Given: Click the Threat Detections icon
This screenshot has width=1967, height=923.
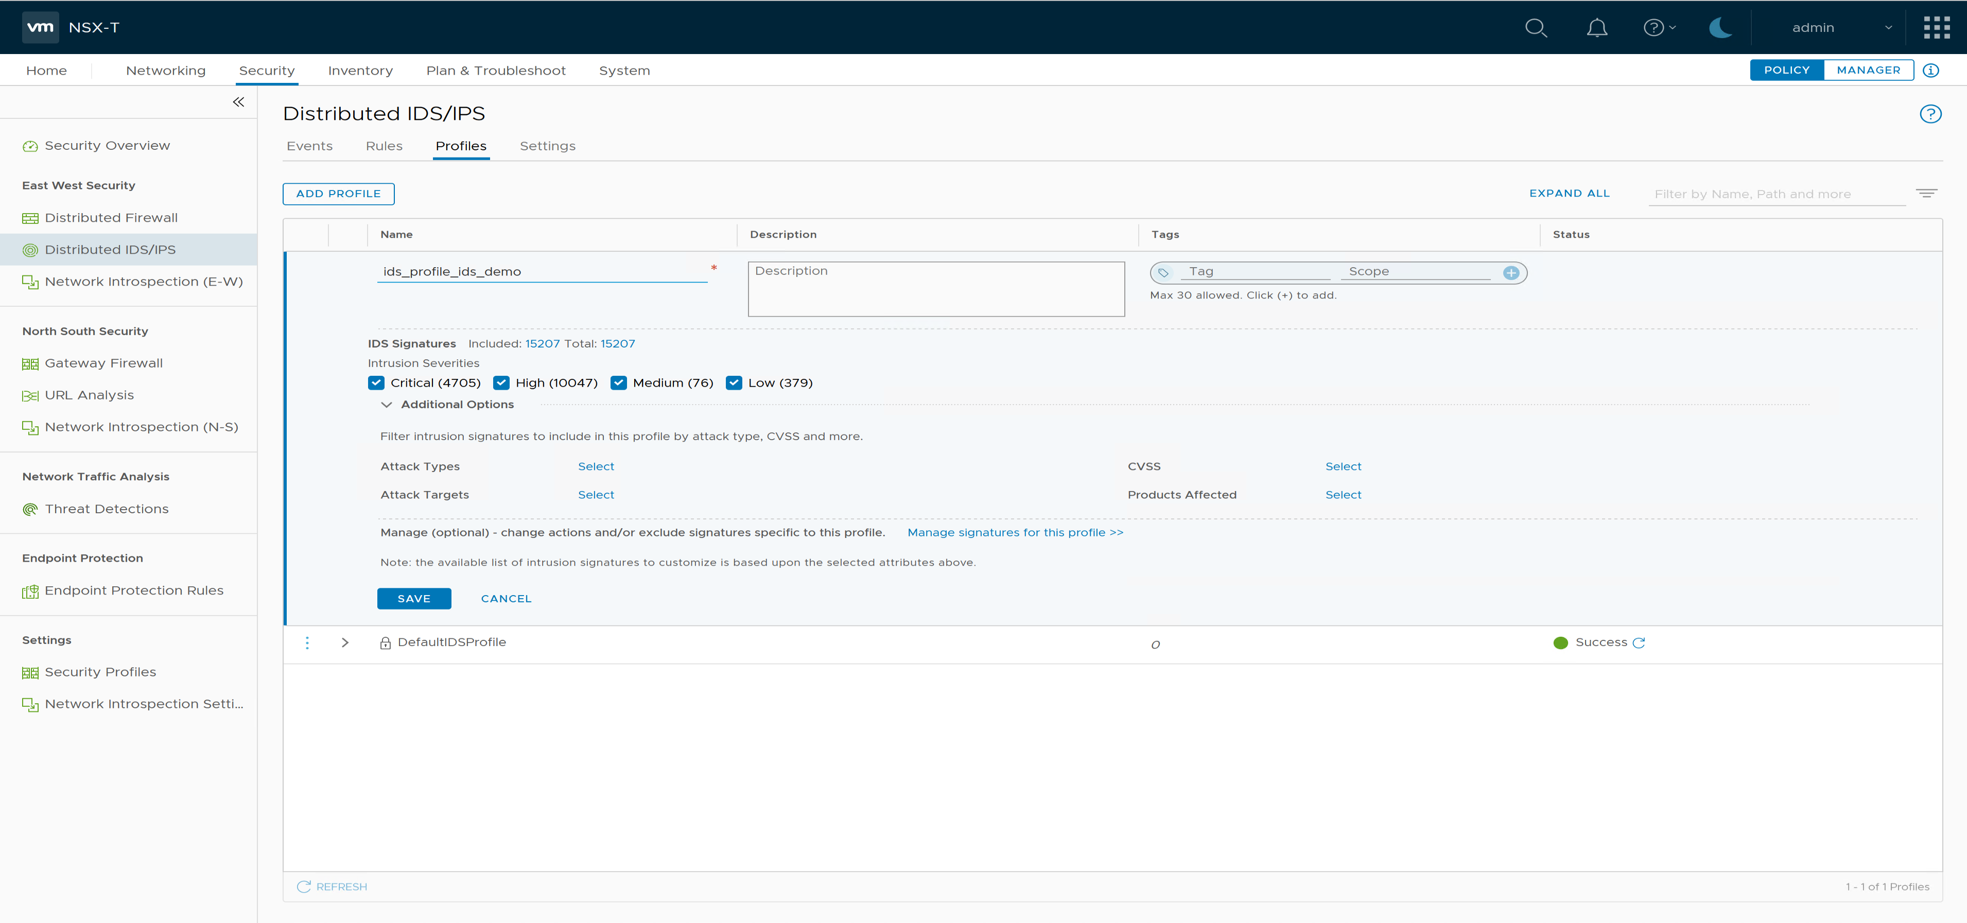Looking at the screenshot, I should coord(30,509).
